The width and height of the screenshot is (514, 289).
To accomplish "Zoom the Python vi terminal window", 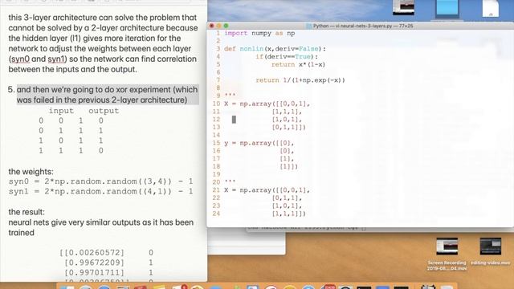I will [x=226, y=26].
